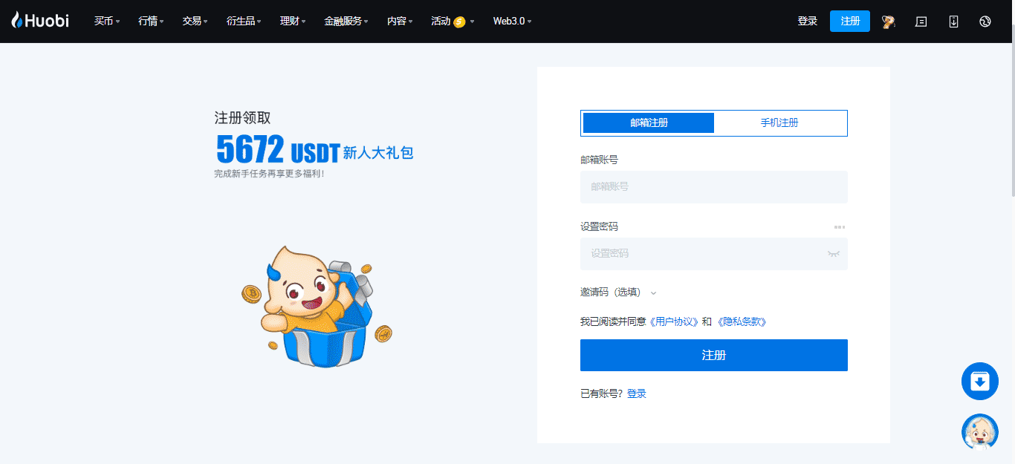This screenshot has width=1015, height=464.
Task: Open the floating mascot assistant avatar
Action: tap(979, 431)
